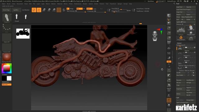Open the MatCap Red Wax material selector
The image size is (199, 112).
coord(7,58)
